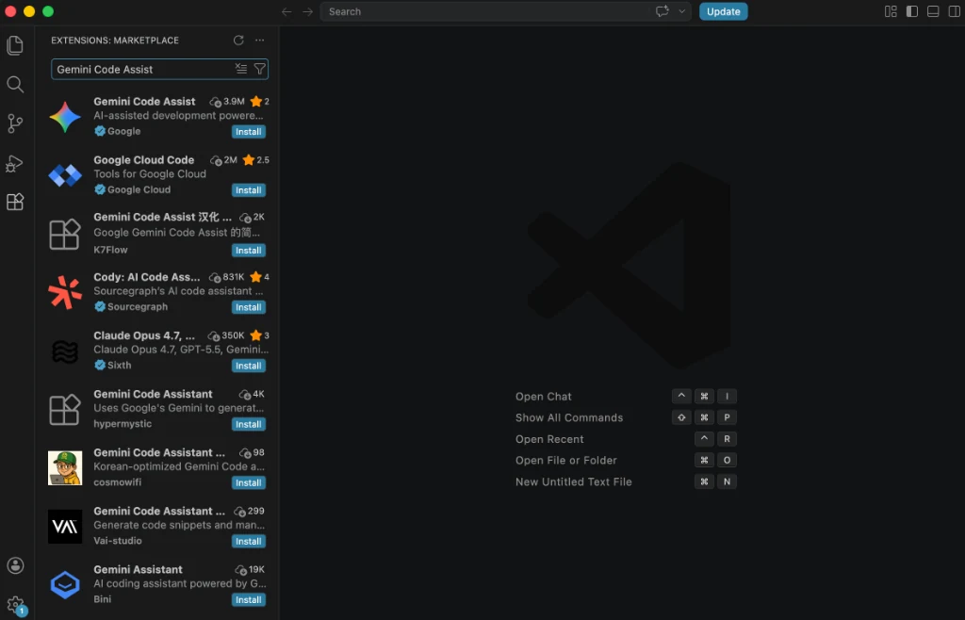Screen dimensions: 965x620
Task: Open the Gemini Assistant title
Action: pyautogui.click(x=138, y=569)
